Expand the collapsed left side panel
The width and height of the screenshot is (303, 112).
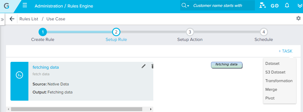(2, 19)
